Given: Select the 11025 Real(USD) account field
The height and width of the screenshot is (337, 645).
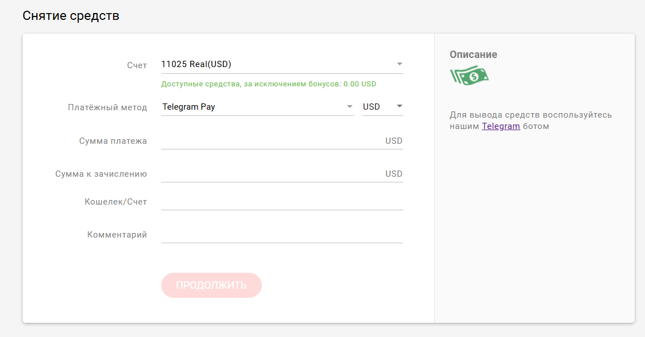Looking at the screenshot, I should 273,64.
